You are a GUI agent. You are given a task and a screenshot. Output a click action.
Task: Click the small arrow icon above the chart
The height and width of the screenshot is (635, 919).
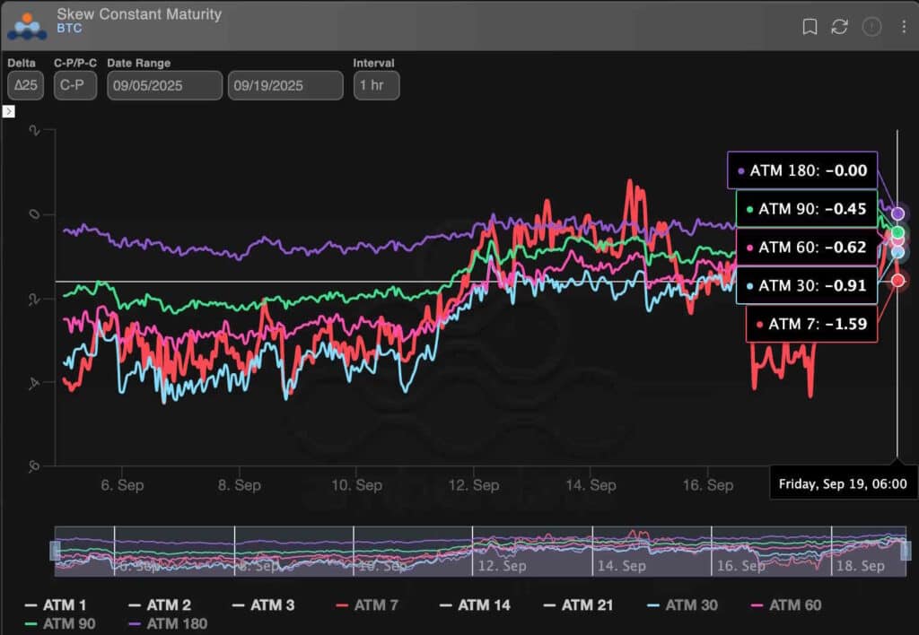click(9, 111)
